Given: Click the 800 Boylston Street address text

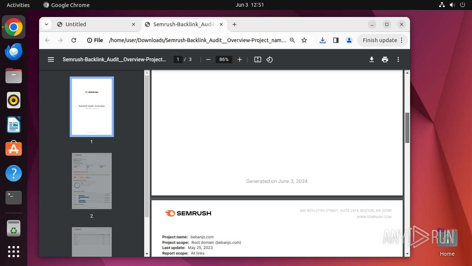Looking at the screenshot, I should point(346,211).
